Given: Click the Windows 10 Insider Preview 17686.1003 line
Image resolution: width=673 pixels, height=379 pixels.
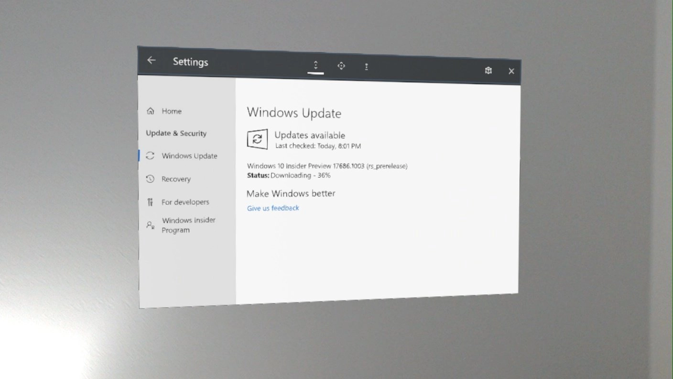Looking at the screenshot, I should pos(327,166).
